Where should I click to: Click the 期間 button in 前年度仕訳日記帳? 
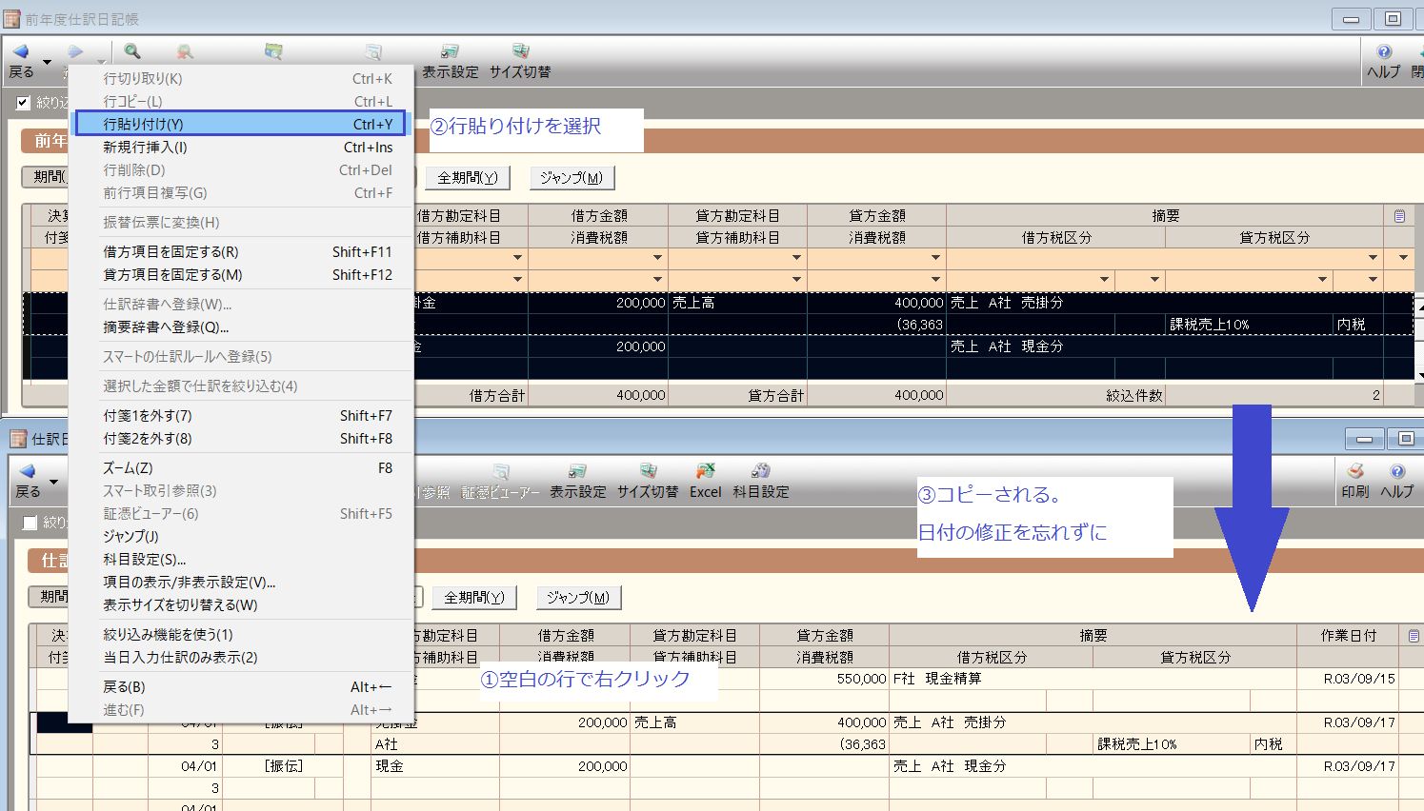(46, 177)
